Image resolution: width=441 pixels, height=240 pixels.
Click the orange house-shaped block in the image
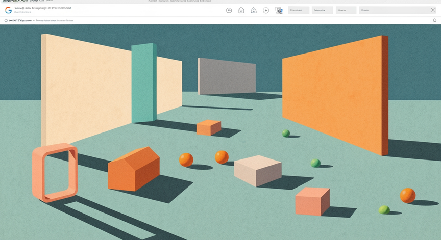click(x=134, y=169)
